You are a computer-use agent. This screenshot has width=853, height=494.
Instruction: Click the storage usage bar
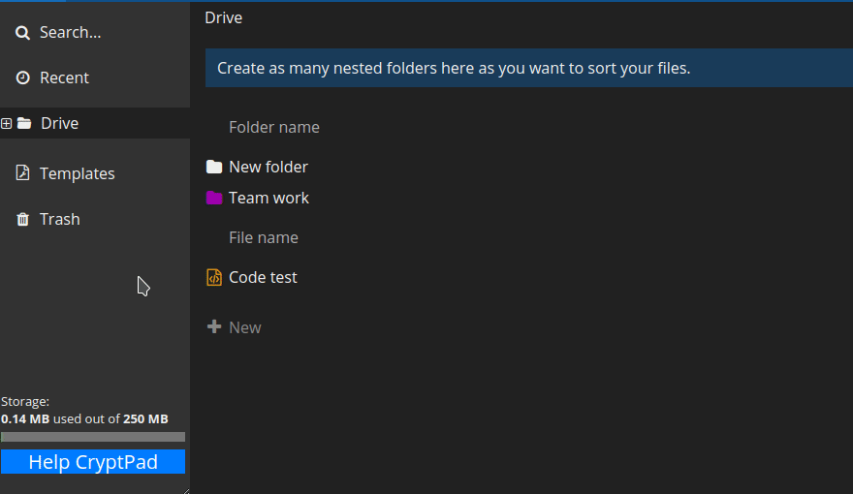(93, 437)
